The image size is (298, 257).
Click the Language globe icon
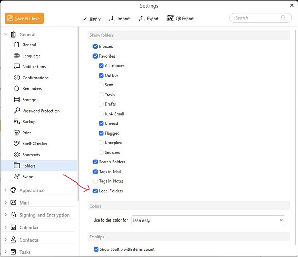coord(17,56)
